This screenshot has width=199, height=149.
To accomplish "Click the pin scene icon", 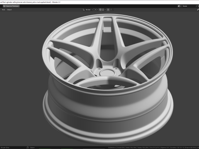I will (197, 6).
